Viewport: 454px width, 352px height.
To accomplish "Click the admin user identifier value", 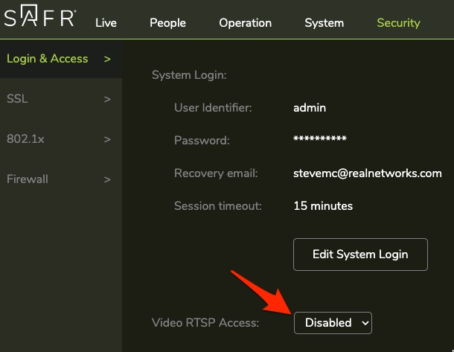I will click(x=310, y=108).
